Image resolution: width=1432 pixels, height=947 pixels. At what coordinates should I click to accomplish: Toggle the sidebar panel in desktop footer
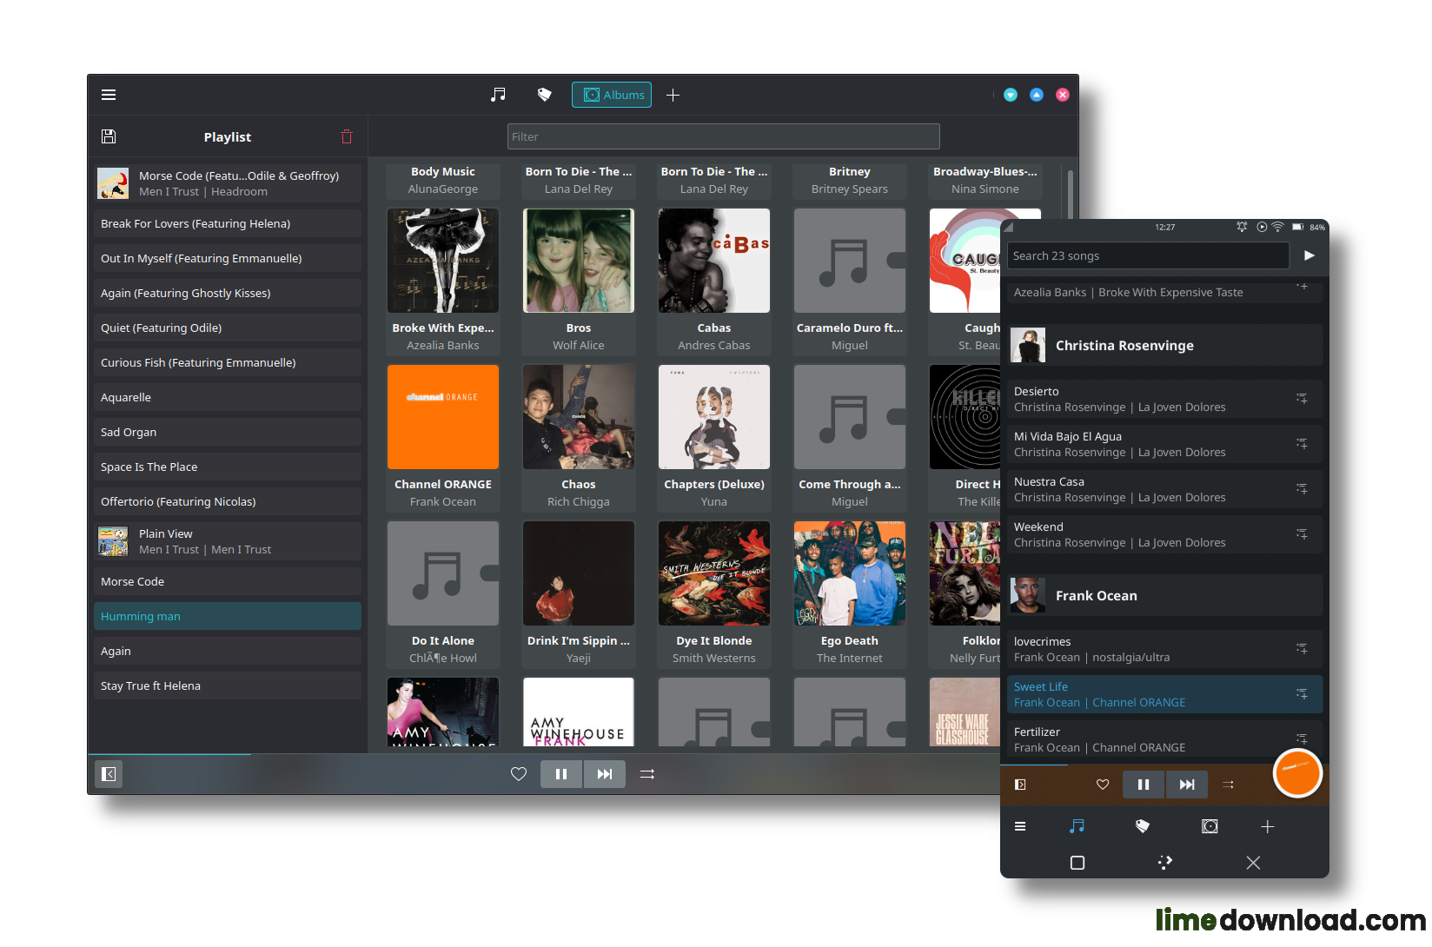(x=109, y=774)
